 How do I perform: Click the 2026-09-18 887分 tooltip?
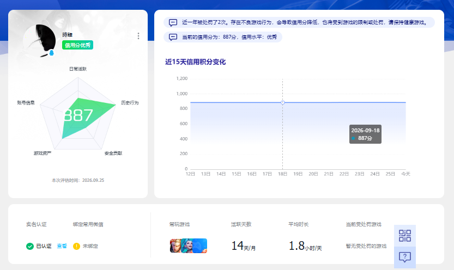coord(365,134)
